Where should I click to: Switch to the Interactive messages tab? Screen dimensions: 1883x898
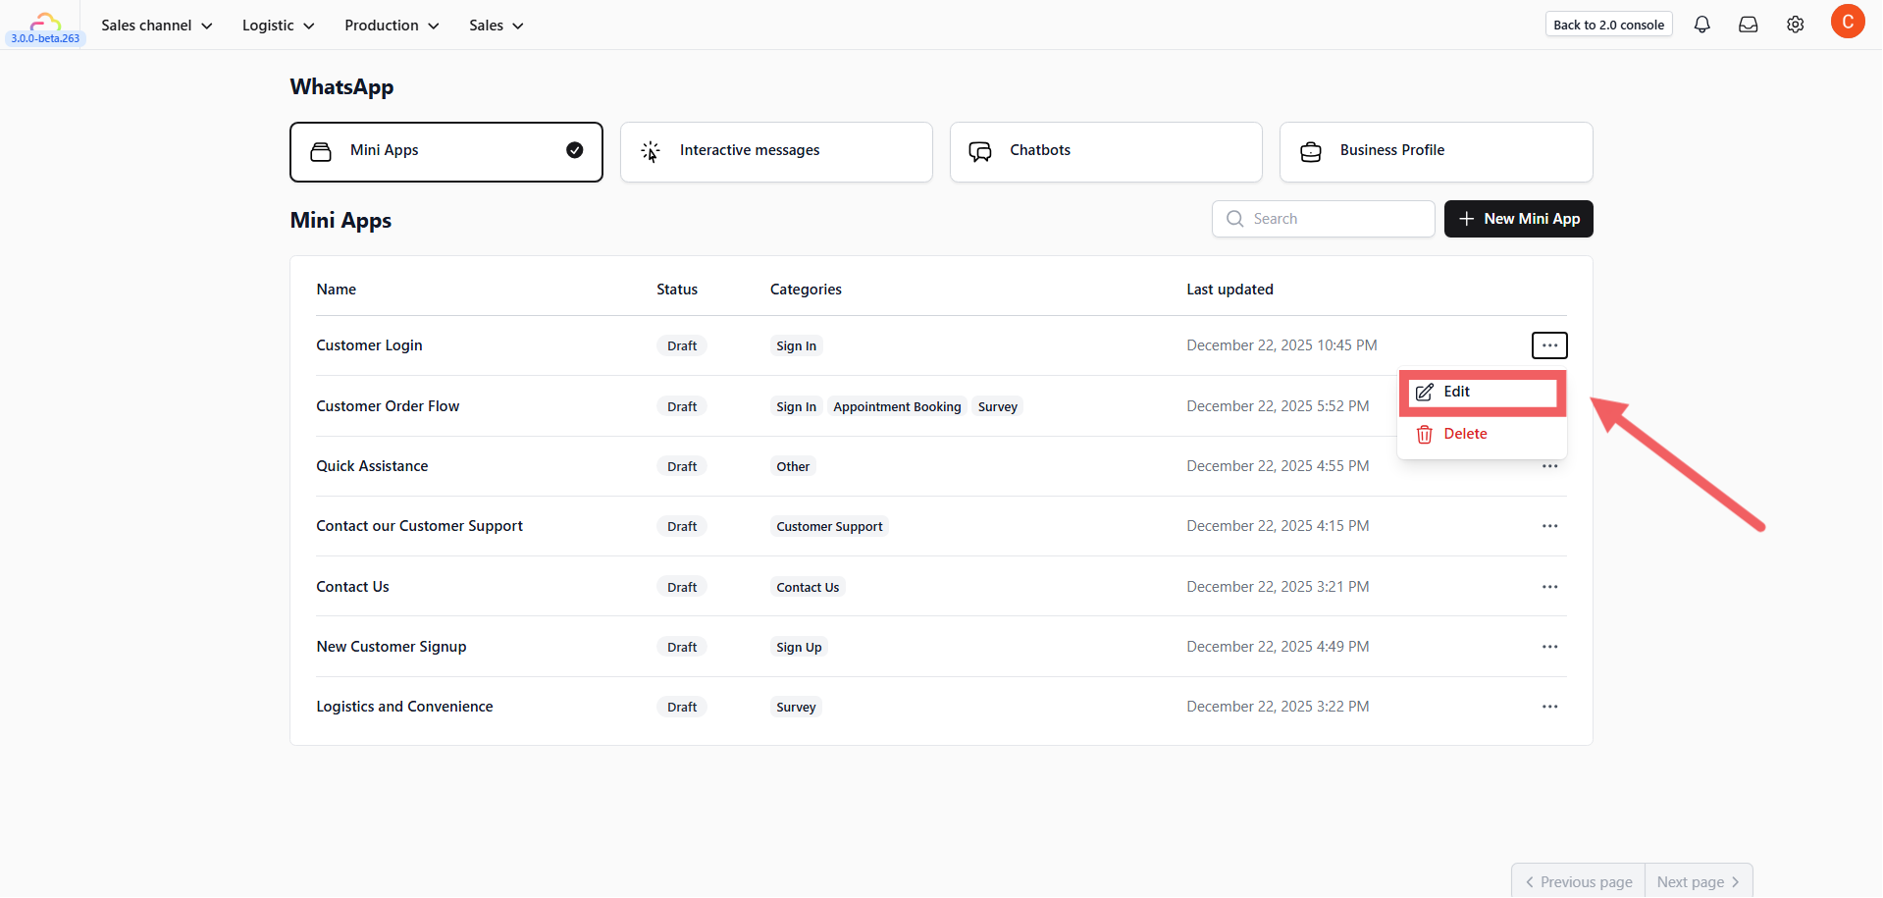tap(776, 152)
